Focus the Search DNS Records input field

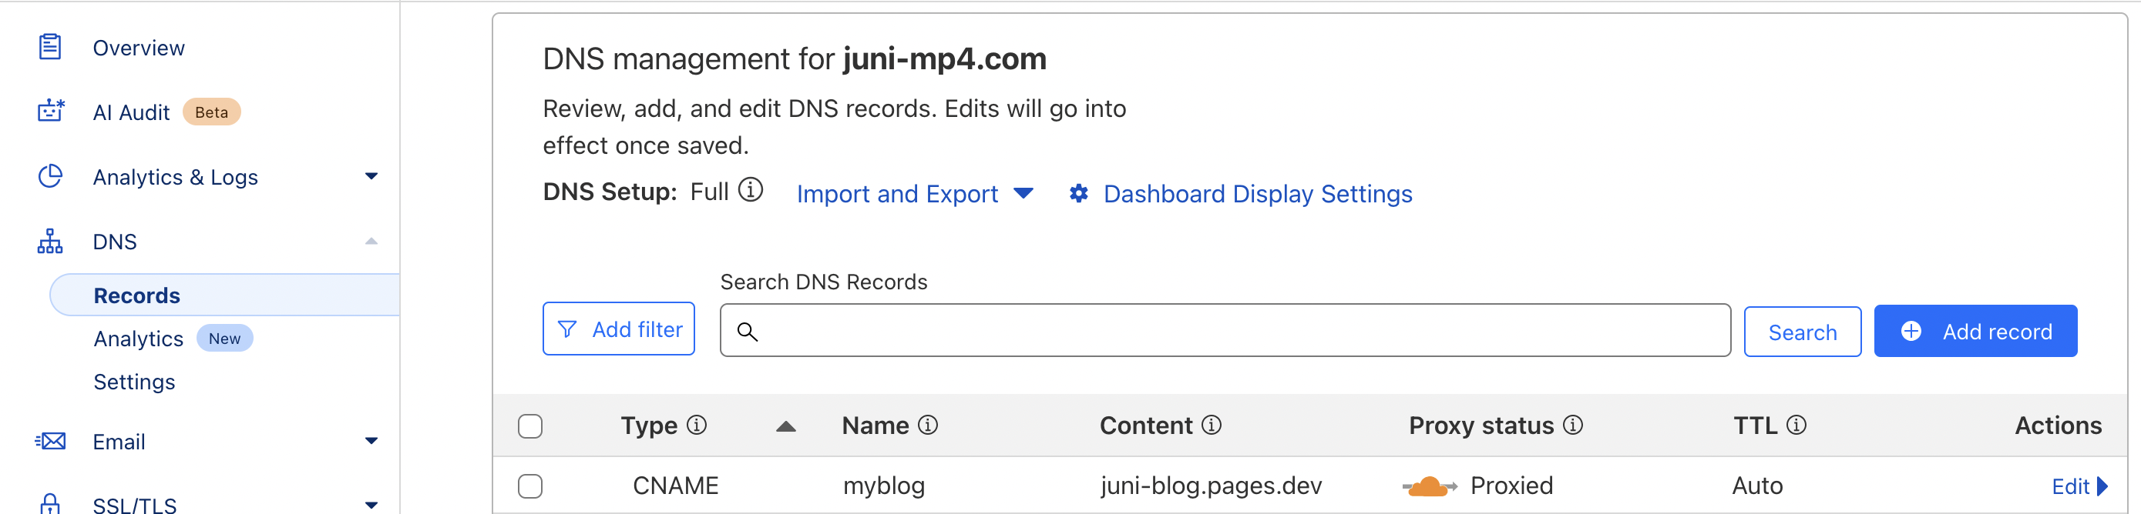tap(1239, 331)
